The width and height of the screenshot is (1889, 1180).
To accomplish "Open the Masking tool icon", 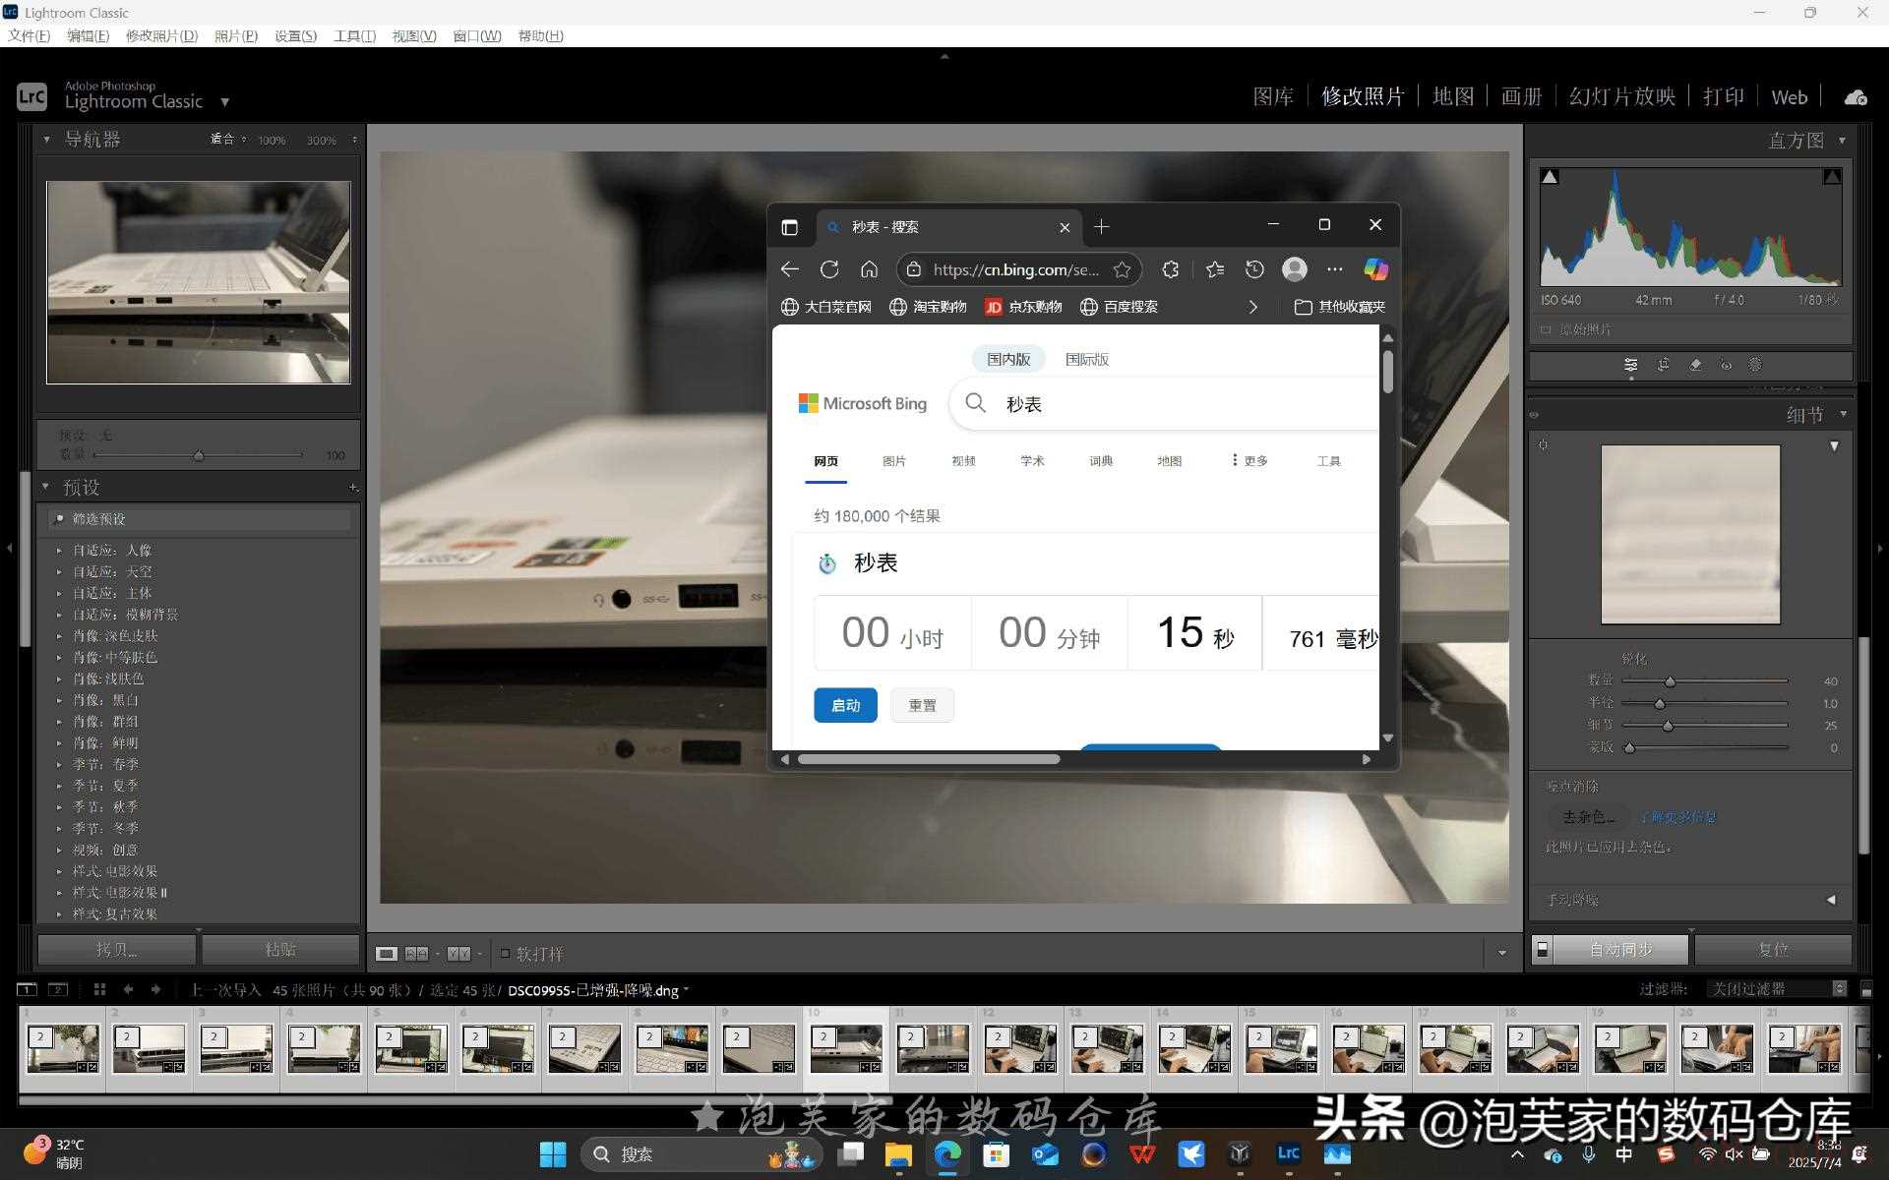I will [x=1755, y=365].
